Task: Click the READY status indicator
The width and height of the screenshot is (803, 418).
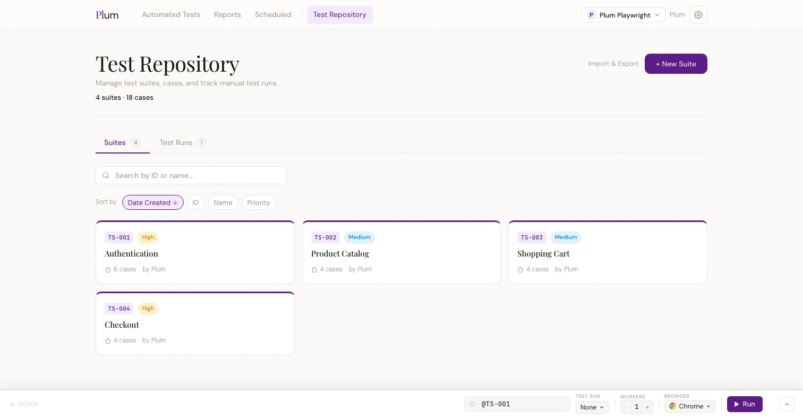Action: pos(25,404)
